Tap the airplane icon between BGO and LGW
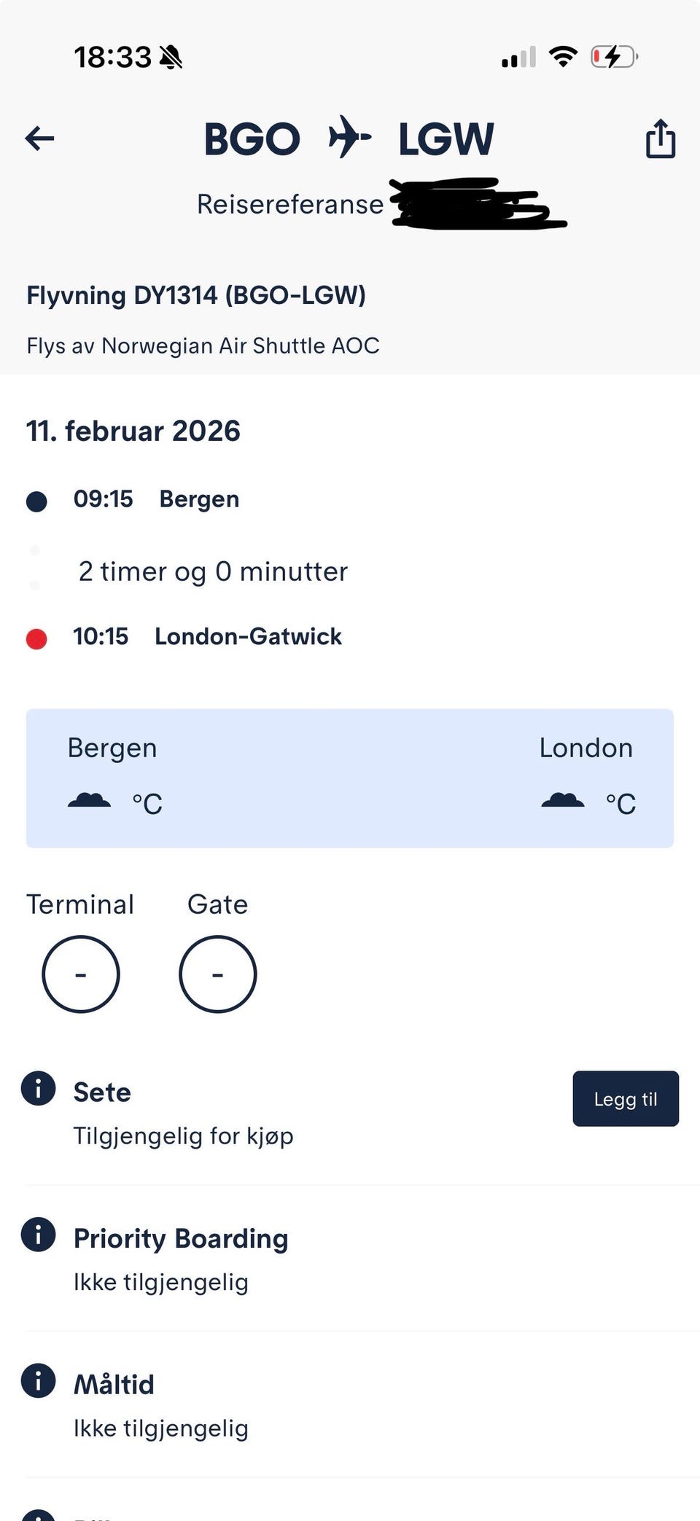 point(349,137)
